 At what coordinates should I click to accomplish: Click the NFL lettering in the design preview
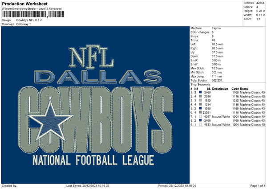[x=91, y=57]
